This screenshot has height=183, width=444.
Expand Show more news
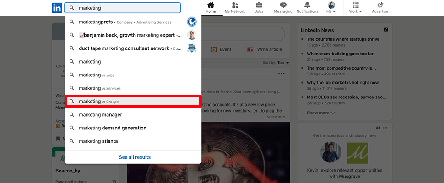(321, 113)
